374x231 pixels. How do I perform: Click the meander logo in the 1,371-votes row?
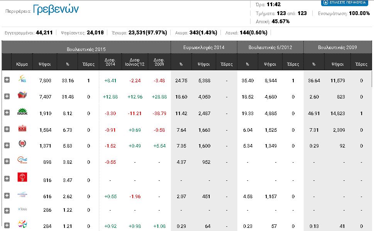point(22,145)
